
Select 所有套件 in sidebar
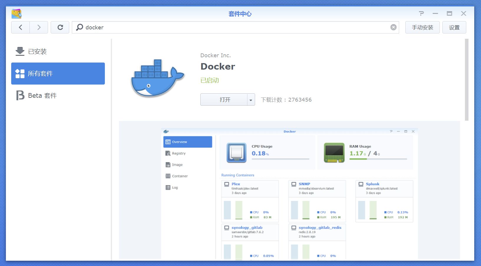click(58, 73)
